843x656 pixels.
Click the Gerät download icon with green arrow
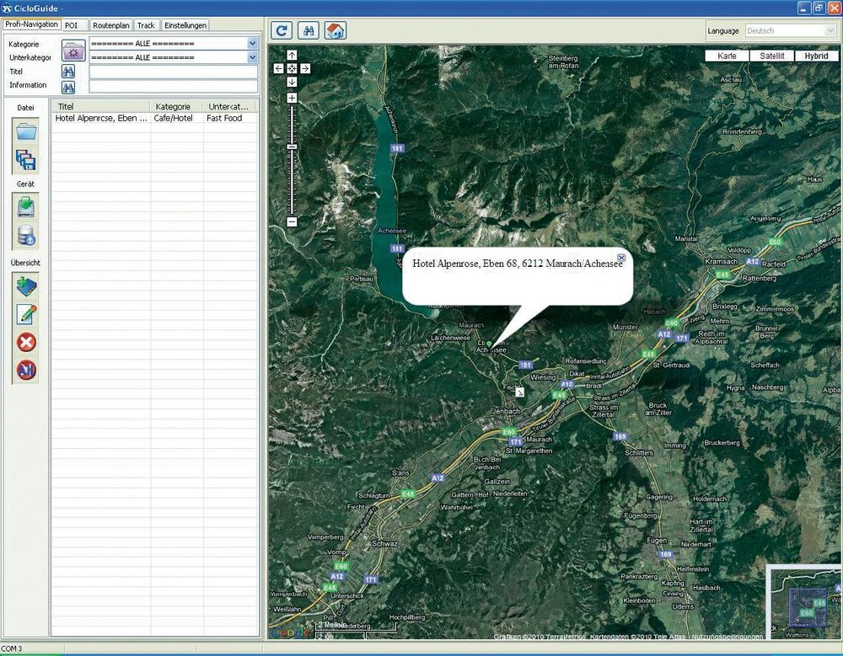point(26,207)
